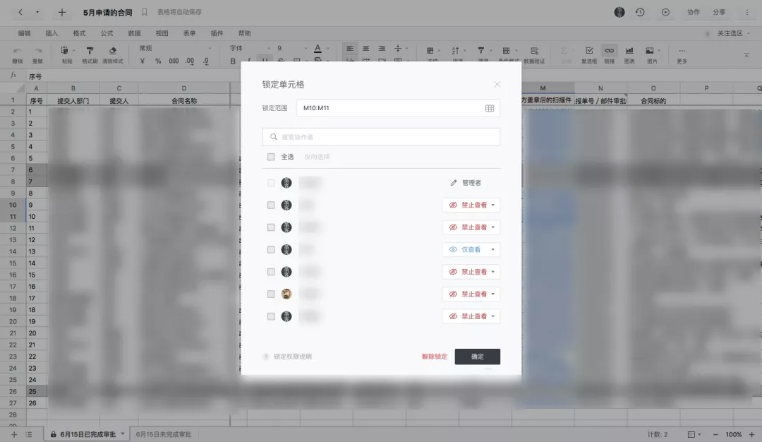Insert an image via the 图片 icon
The image size is (762, 442).
pos(651,51)
